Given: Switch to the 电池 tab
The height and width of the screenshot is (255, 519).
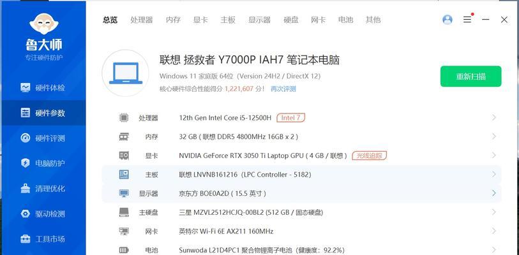Looking at the screenshot, I should point(345,20).
